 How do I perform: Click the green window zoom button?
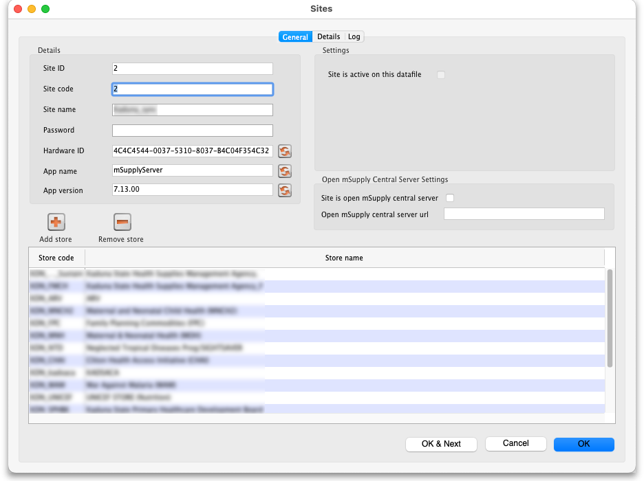point(45,9)
